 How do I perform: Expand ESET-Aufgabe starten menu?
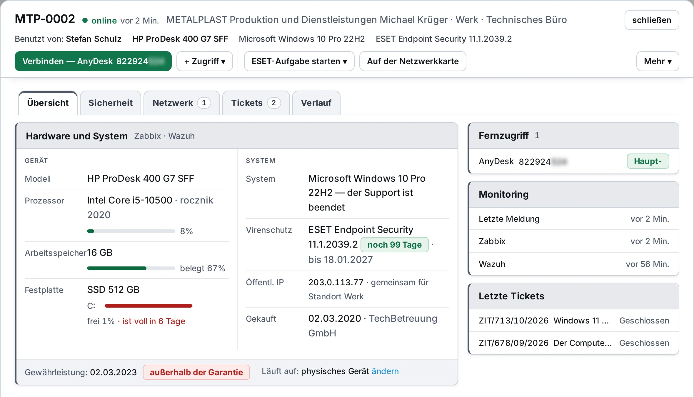(299, 61)
